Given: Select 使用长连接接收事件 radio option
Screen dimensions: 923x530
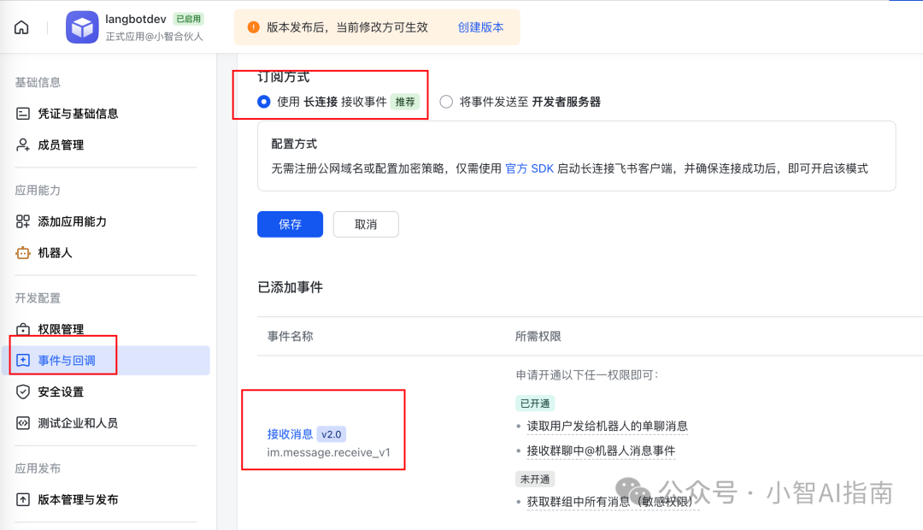Looking at the screenshot, I should click(264, 102).
